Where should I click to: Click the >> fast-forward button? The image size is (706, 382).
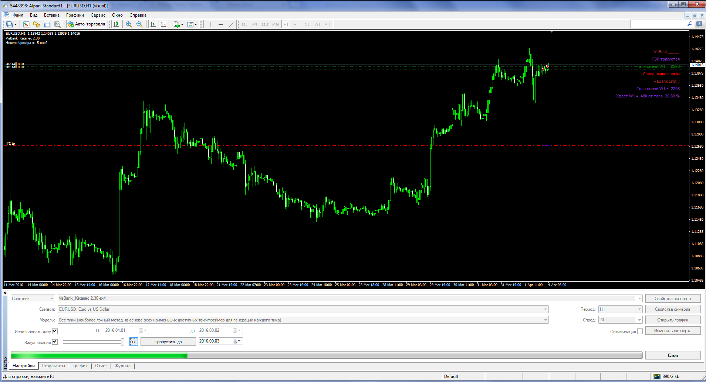pyautogui.click(x=134, y=342)
